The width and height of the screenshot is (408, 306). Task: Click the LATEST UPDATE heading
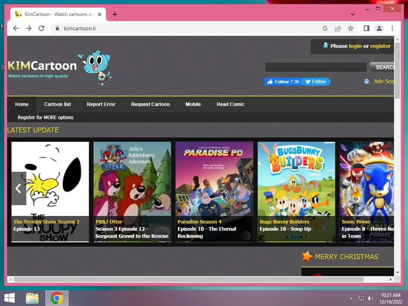click(33, 130)
